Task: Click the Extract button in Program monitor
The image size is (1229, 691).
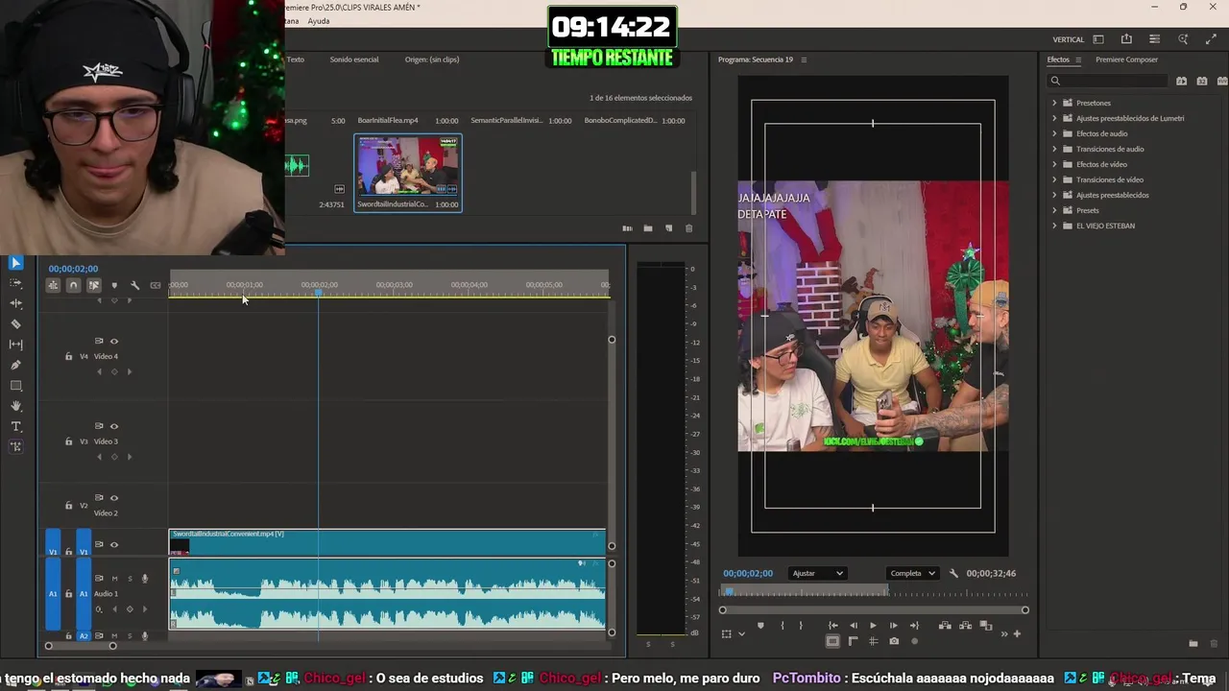Action: (965, 626)
